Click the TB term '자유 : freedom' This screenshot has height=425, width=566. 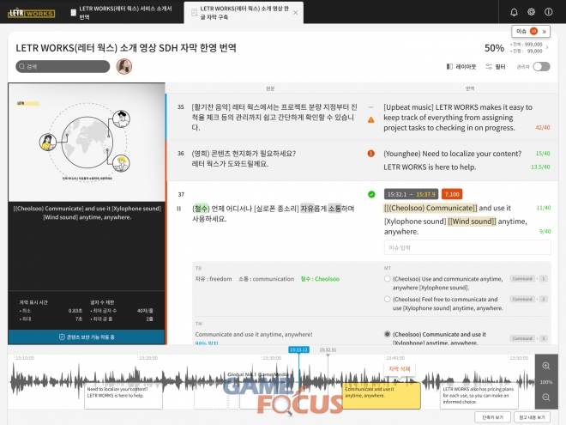coord(214,279)
